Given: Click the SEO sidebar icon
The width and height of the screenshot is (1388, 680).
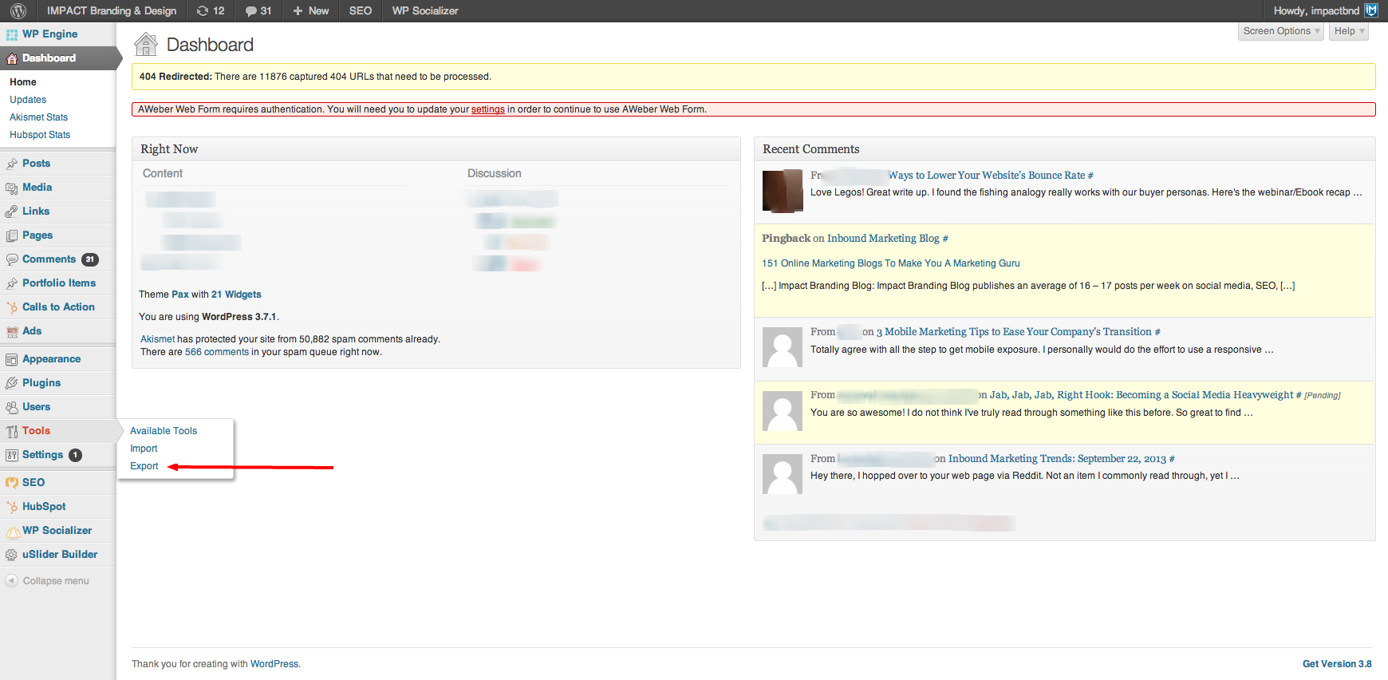Looking at the screenshot, I should (12, 483).
